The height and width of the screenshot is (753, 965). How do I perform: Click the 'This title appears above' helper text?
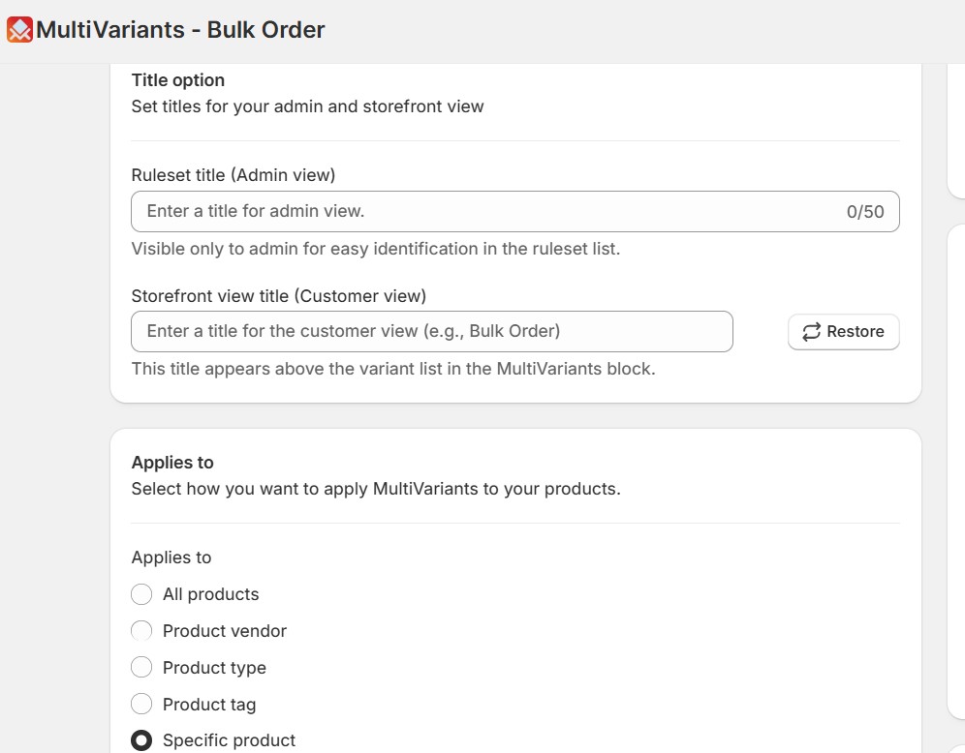click(393, 369)
